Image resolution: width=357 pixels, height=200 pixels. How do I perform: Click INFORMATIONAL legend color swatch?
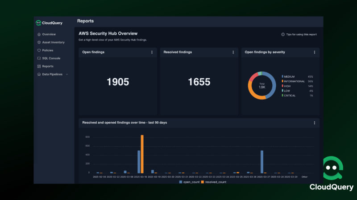point(282,81)
